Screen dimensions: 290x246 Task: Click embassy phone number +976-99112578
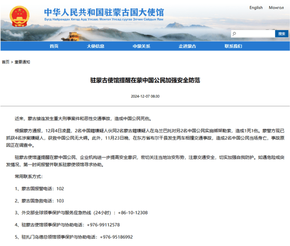click(x=103, y=225)
